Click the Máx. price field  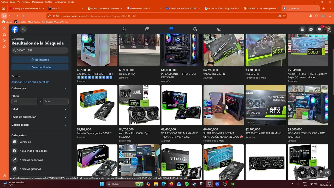[56, 101]
